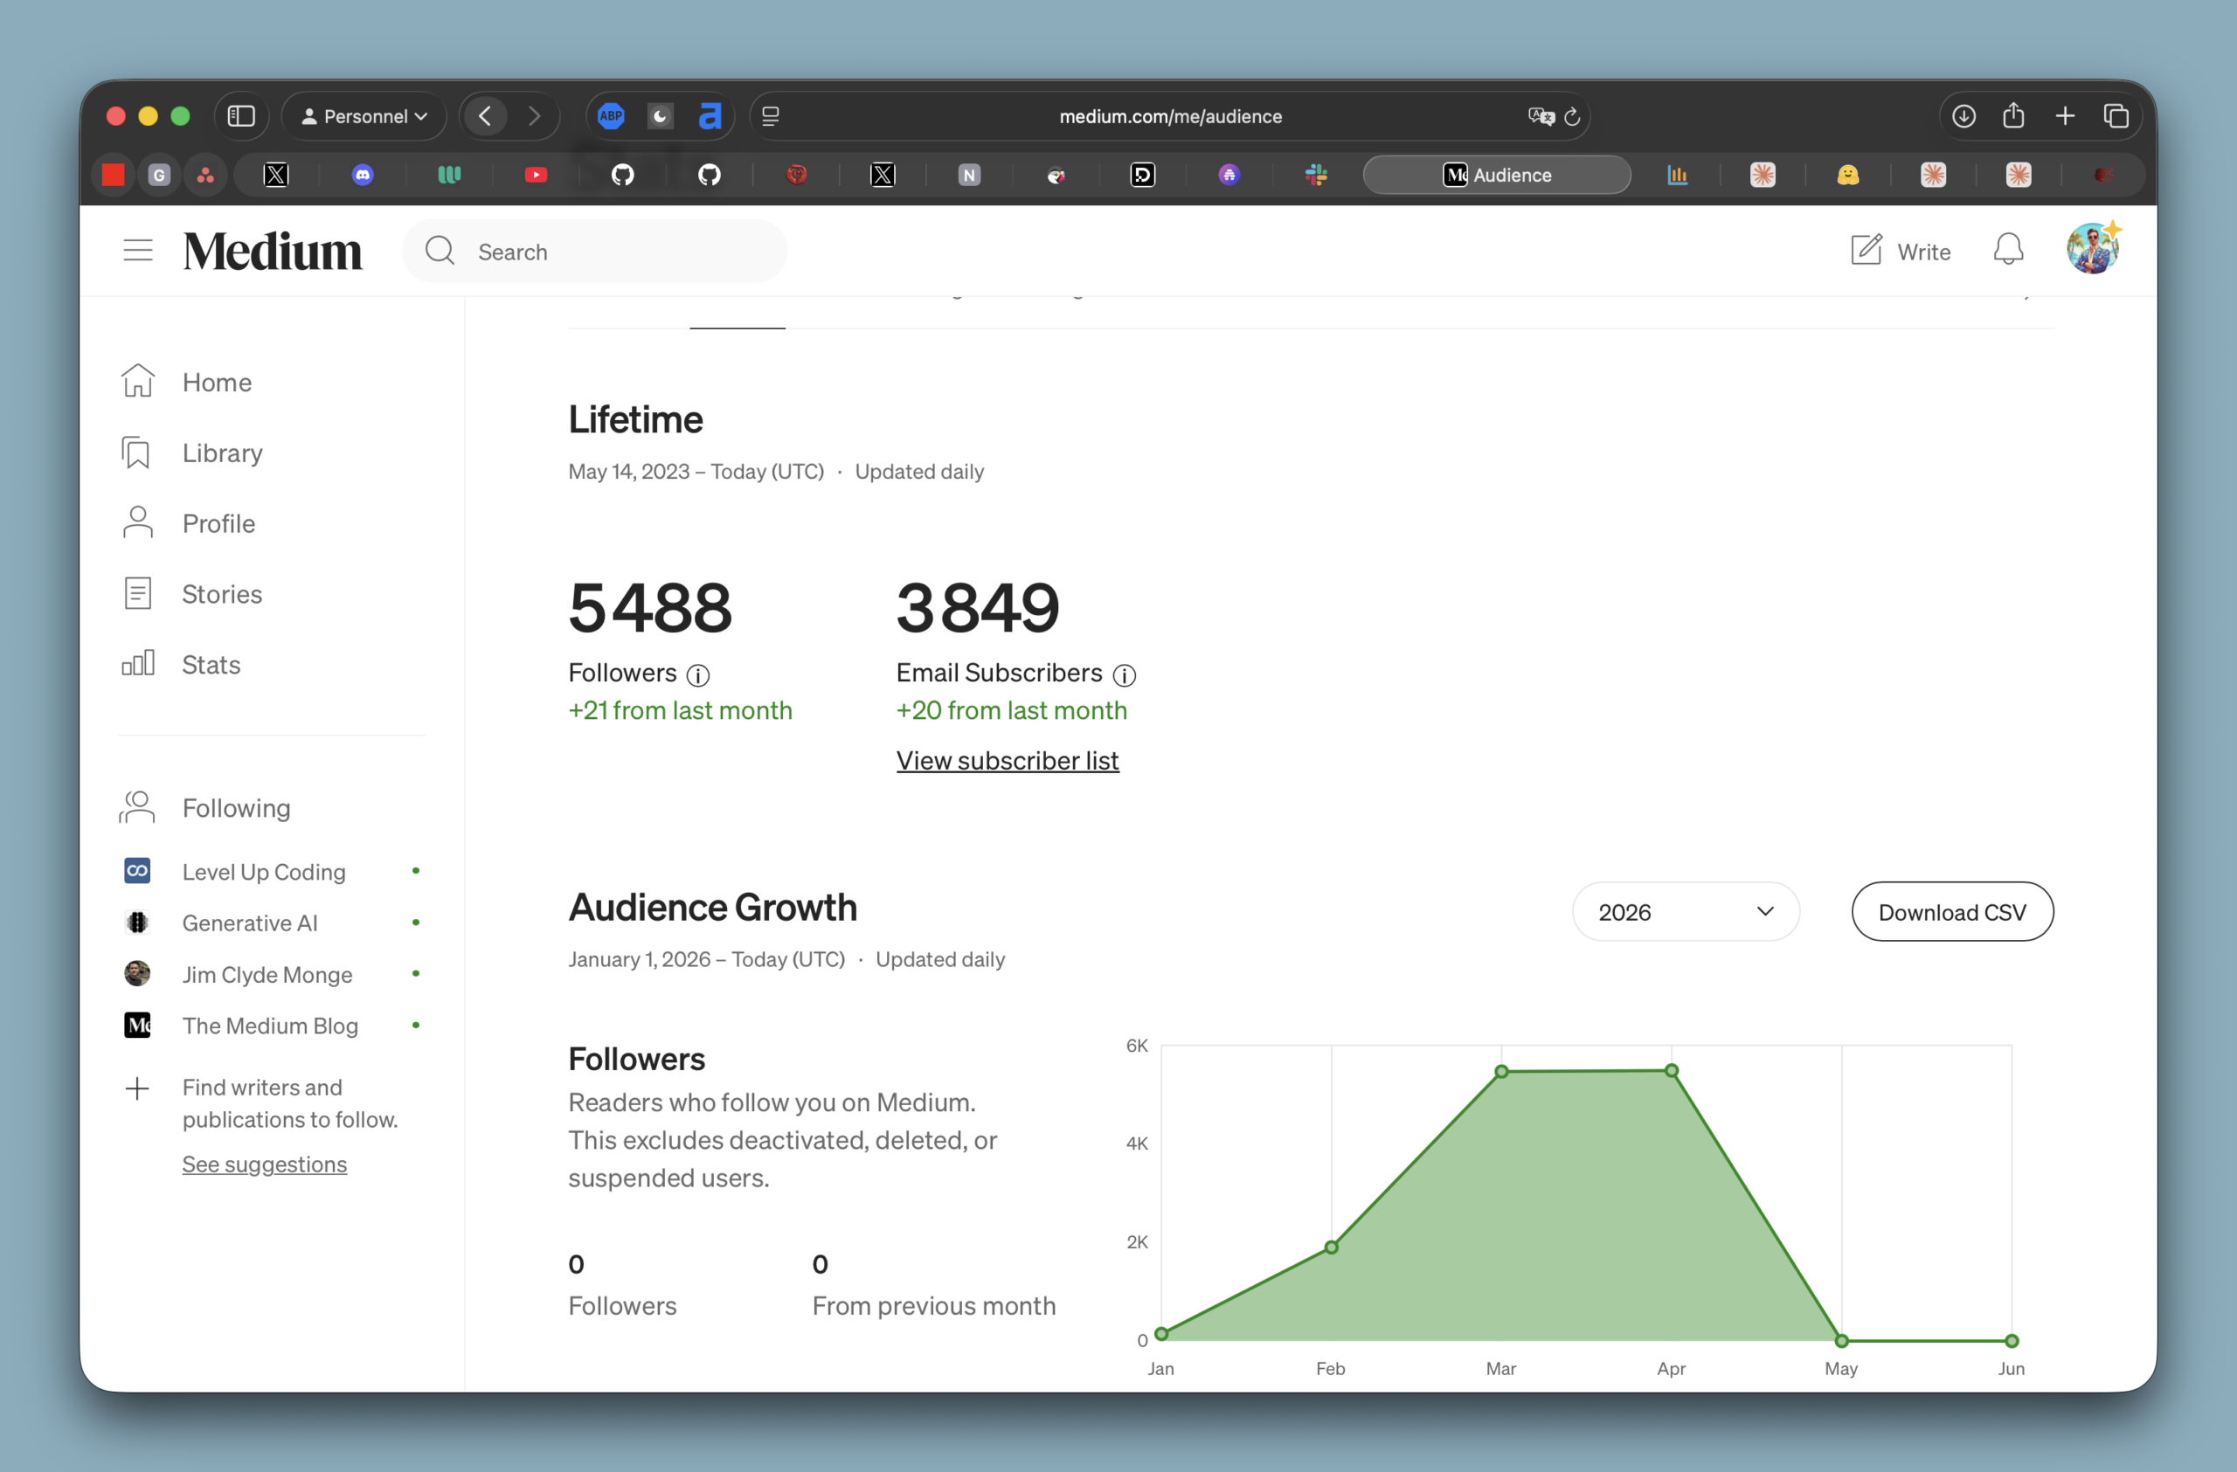The image size is (2237, 1472).
Task: Click the medium.com/me/audience address field
Action: point(1170,116)
